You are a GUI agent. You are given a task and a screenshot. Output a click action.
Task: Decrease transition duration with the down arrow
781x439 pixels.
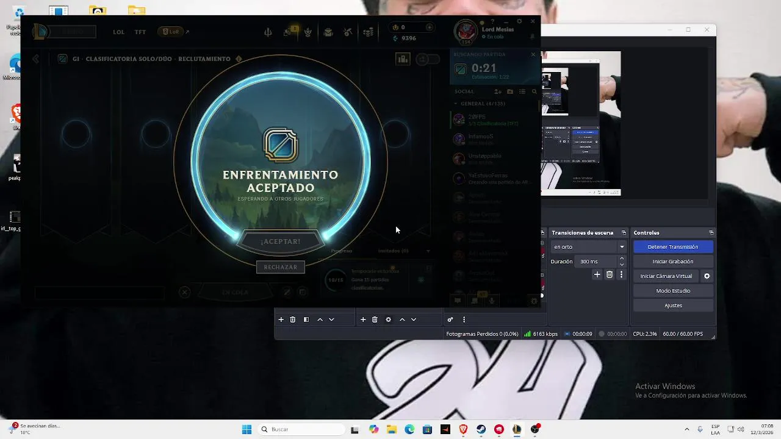622,265
